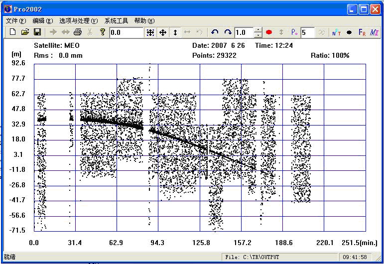This screenshot has height=264, width=384.
Task: Print the plot using the printer icon
Action: [x=78, y=32]
